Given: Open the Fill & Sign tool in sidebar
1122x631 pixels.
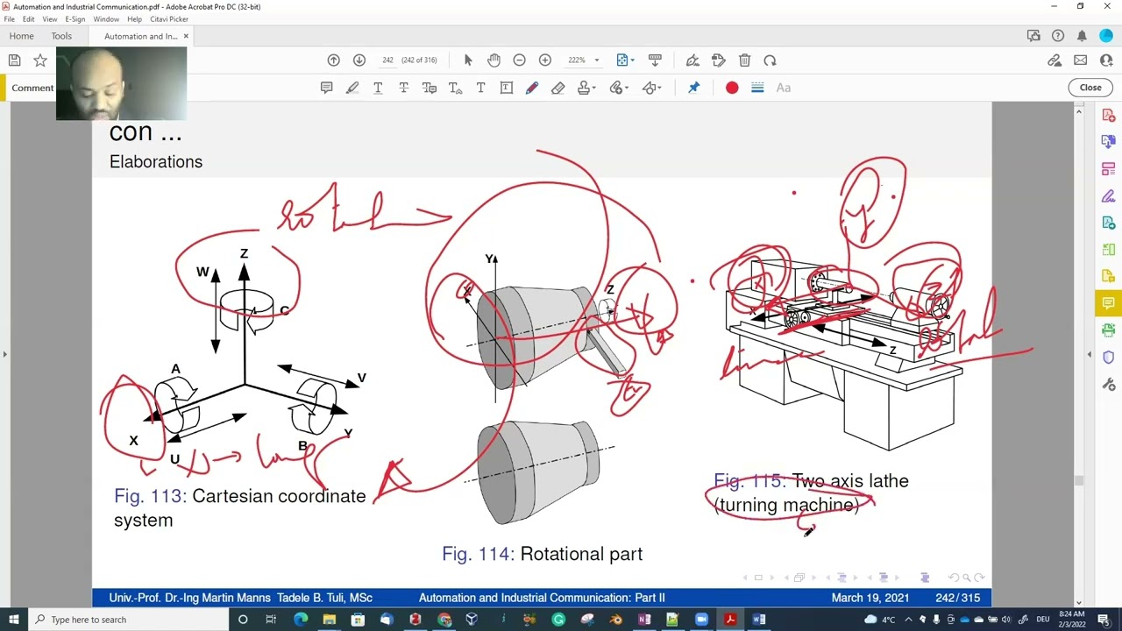Looking at the screenshot, I should coord(1109,195).
